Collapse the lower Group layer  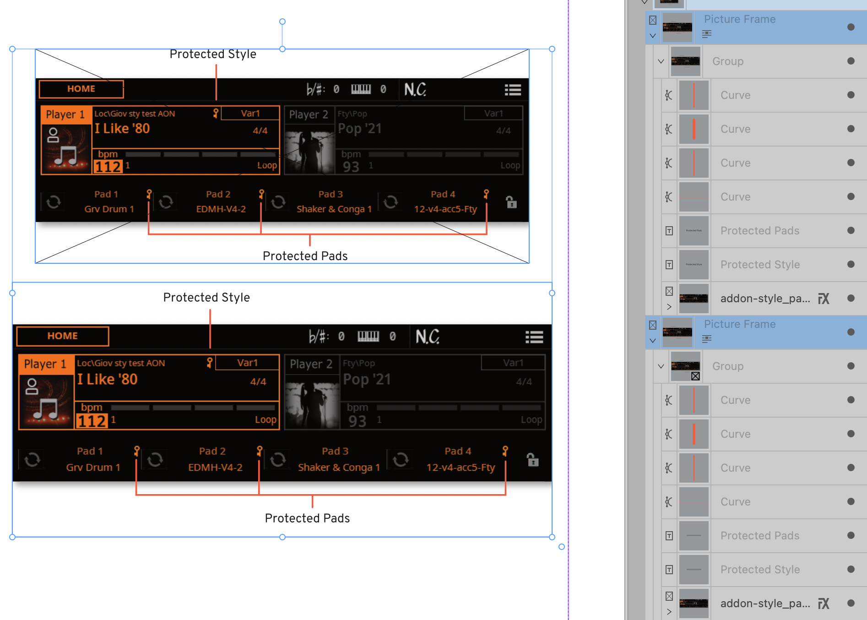tap(661, 366)
